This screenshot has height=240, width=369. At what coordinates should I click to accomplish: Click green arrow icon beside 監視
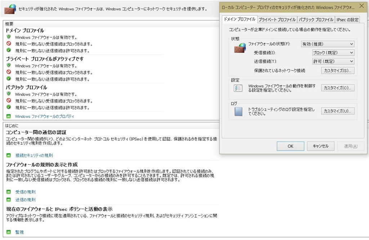point(9,232)
